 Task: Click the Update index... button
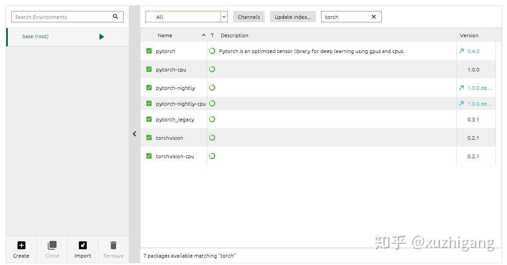coord(293,17)
